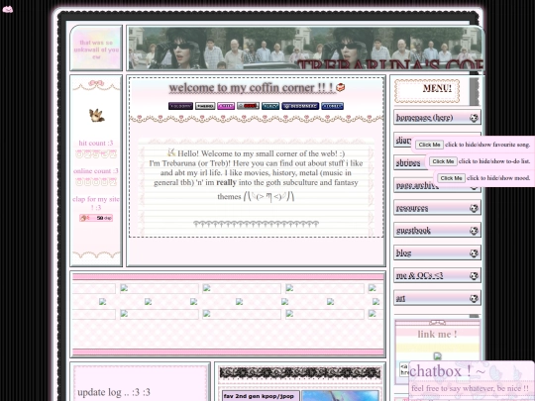Click the skull icon on art menu button
Image resolution: width=535 pixels, height=401 pixels.
[474, 298]
